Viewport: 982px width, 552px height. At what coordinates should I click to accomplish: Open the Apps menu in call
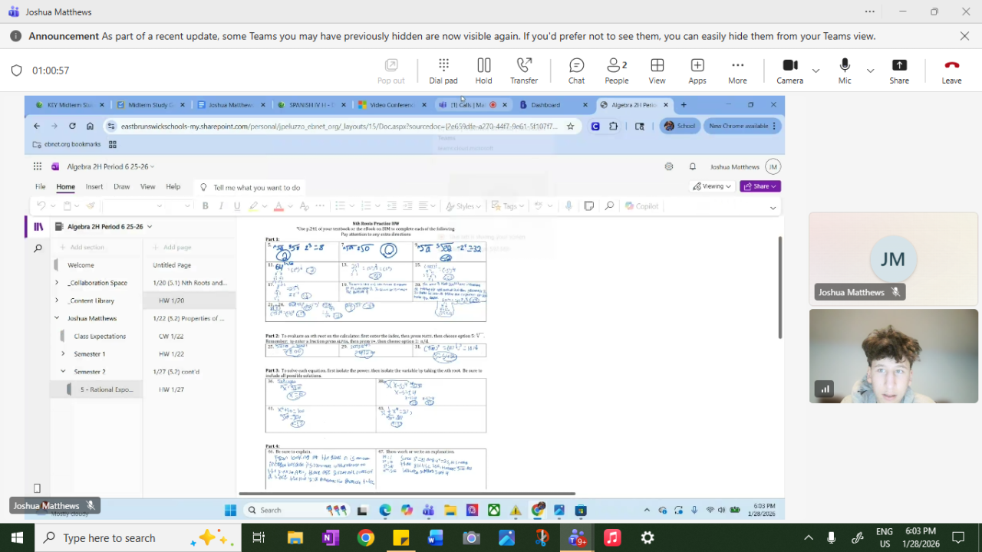tap(697, 71)
